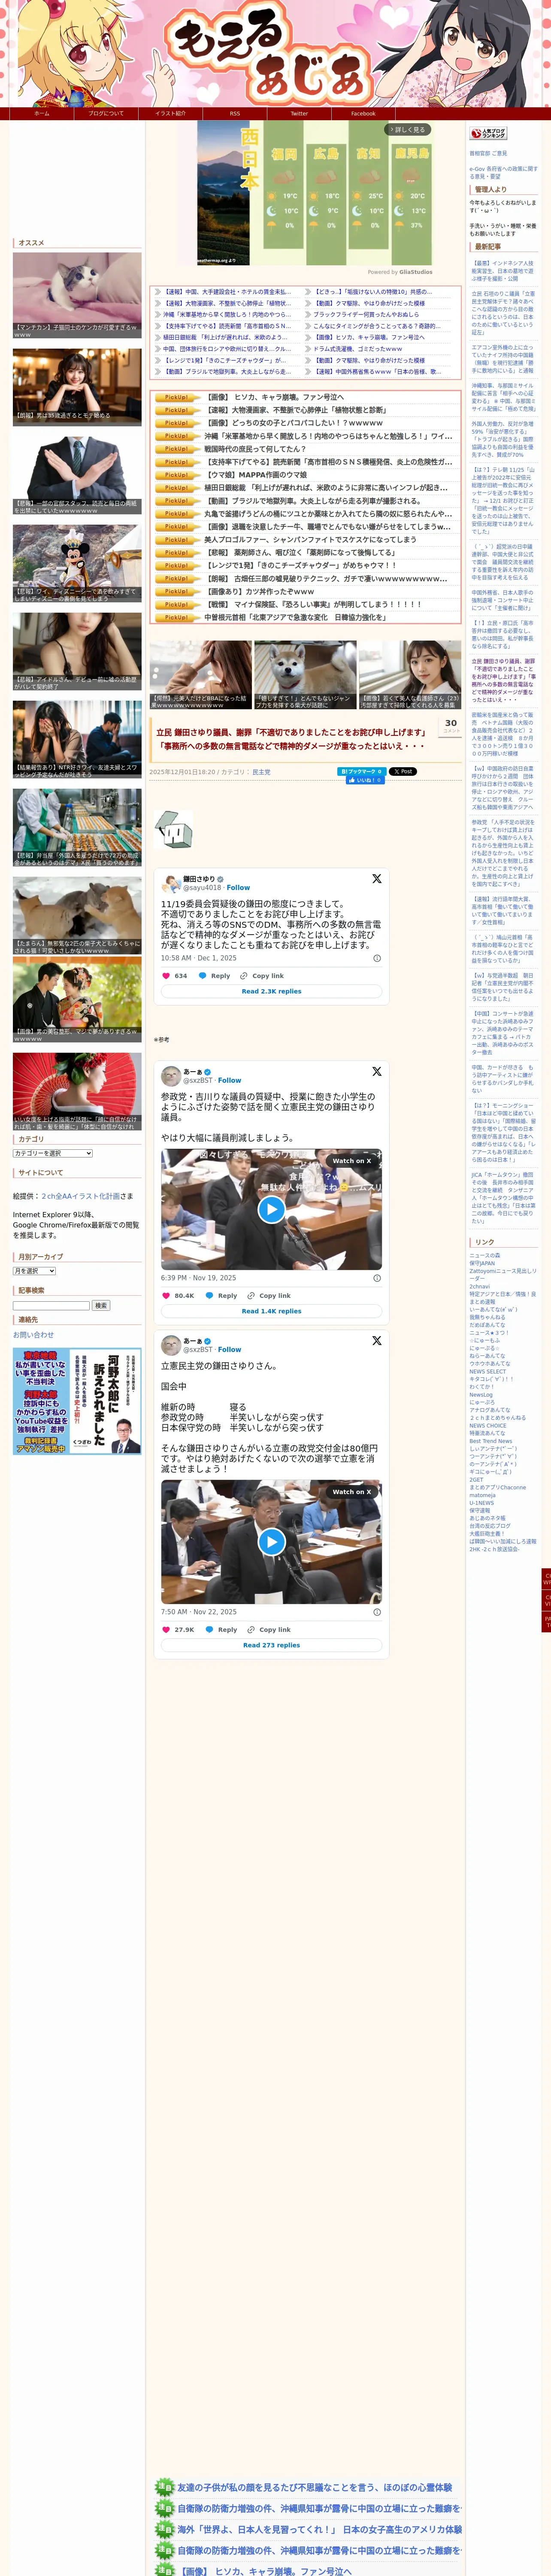Click X logo on the Nov 19 tweet
The width and height of the screenshot is (551, 2576).
pos(377,1071)
